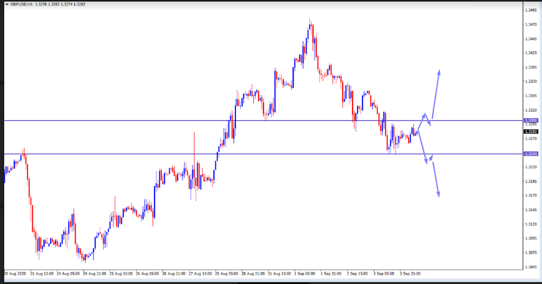This screenshot has width=542, height=284.
Task: Click the 1.3120 price axis label
Action: (531, 224)
